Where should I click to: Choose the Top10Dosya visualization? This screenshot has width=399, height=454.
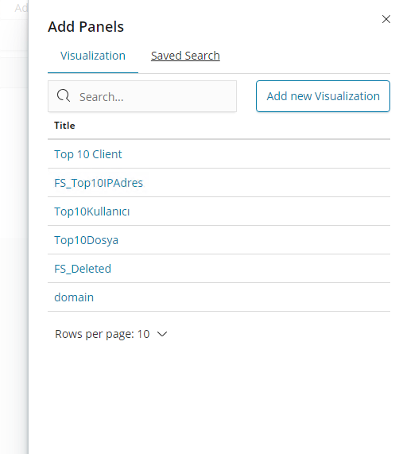click(86, 240)
